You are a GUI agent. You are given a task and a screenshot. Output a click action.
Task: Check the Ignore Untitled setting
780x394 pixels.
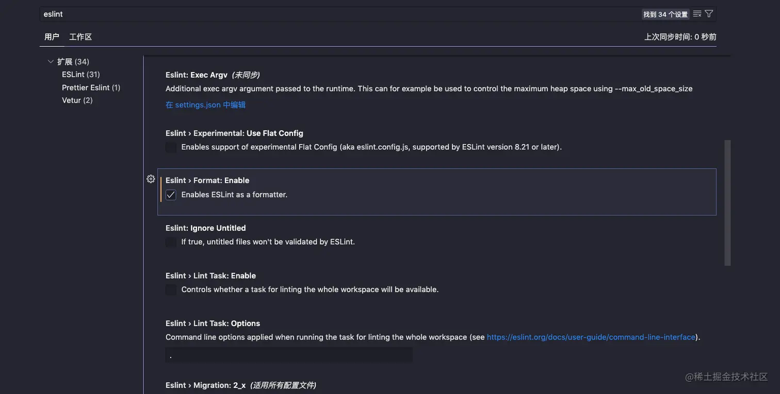pyautogui.click(x=171, y=241)
